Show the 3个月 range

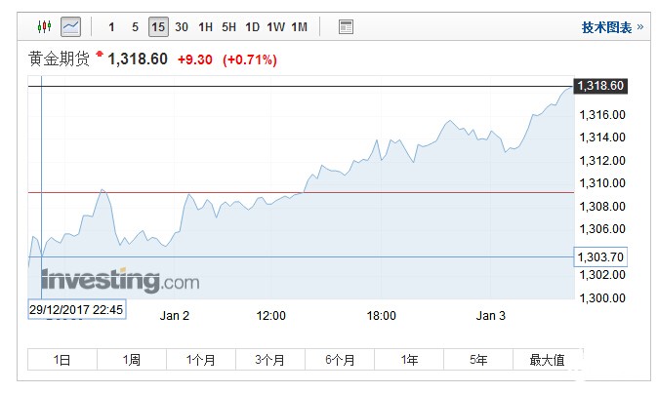270,360
